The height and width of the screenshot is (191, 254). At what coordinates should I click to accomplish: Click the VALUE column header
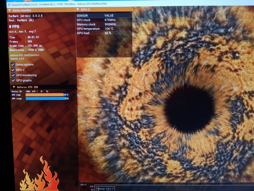coord(109,16)
